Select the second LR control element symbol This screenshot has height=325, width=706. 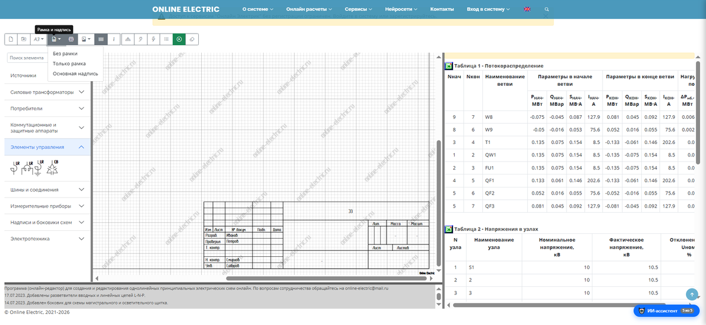pyautogui.click(x=26, y=167)
